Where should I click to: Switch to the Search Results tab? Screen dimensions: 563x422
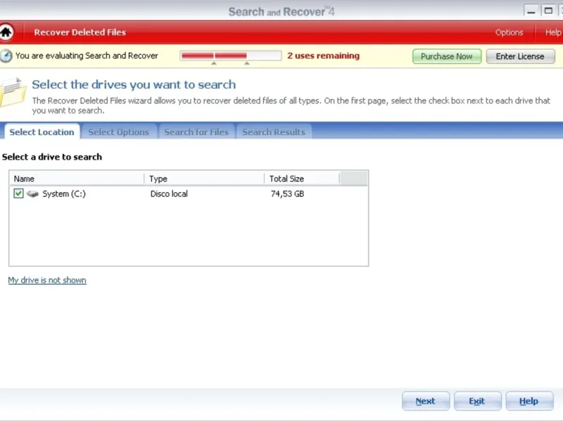click(274, 132)
